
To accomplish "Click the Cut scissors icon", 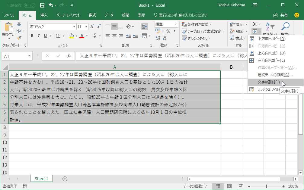I will pos(19,24).
